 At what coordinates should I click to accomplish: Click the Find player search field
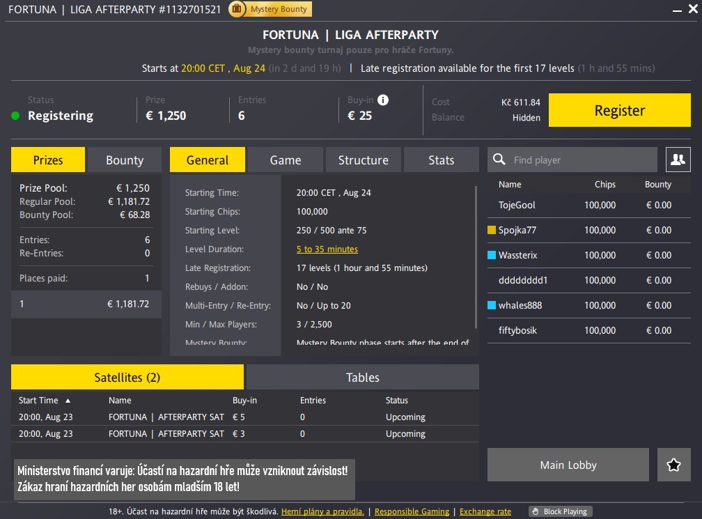click(582, 160)
